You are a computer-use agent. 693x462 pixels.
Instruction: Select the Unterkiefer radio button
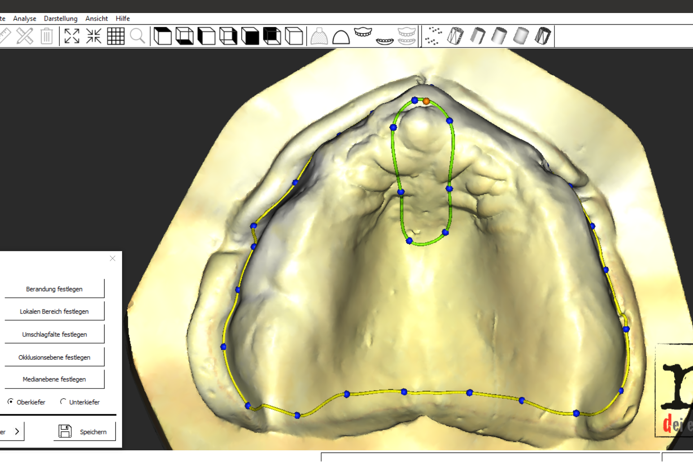coord(63,402)
